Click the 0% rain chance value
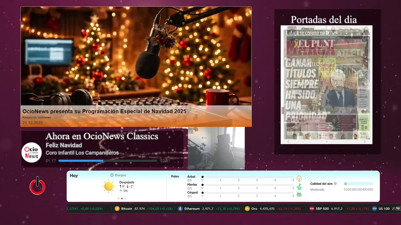Viewport: 401px width, 225px height. [125, 191]
